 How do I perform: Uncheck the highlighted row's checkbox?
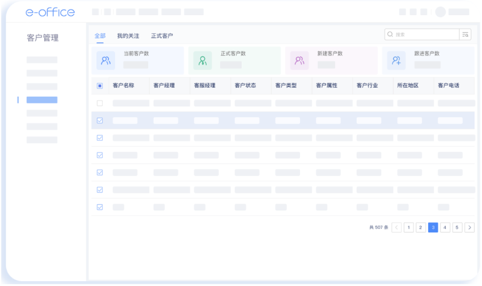[x=100, y=120]
